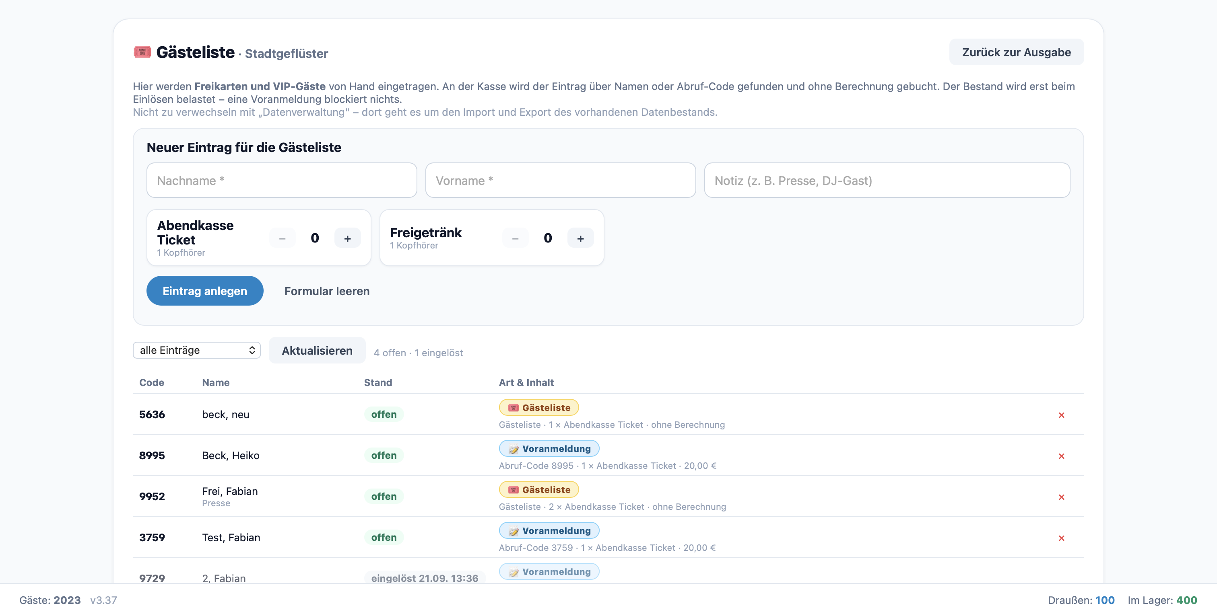This screenshot has height=616, width=1217.
Task: Go back via Zurück zur Ausgabe
Action: [1016, 52]
